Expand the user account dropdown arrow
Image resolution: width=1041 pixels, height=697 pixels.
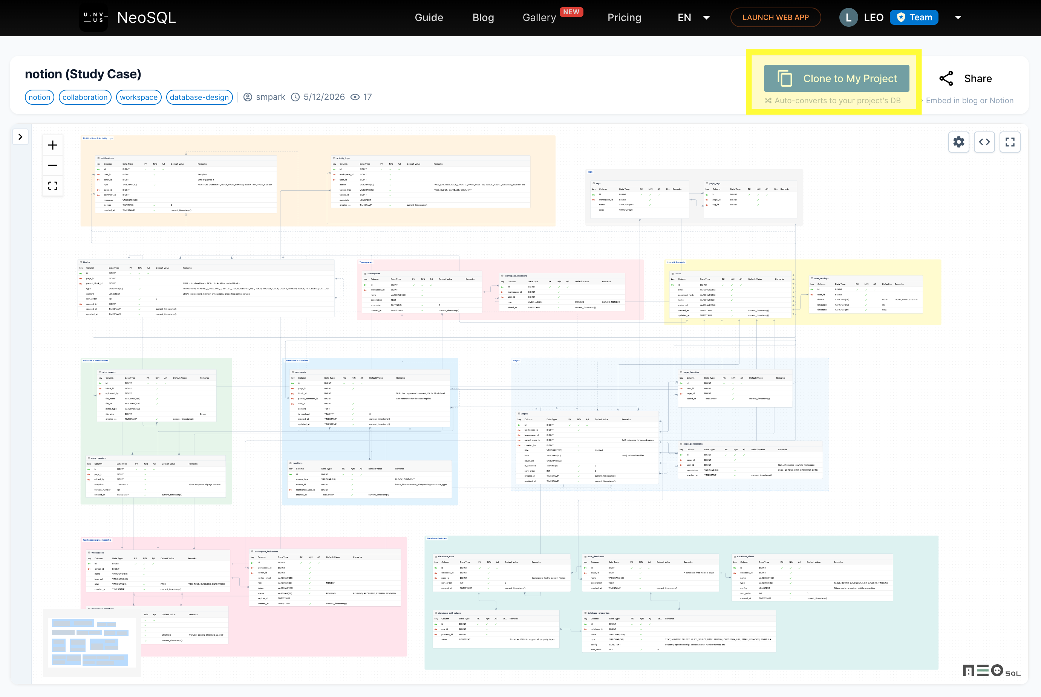[958, 18]
